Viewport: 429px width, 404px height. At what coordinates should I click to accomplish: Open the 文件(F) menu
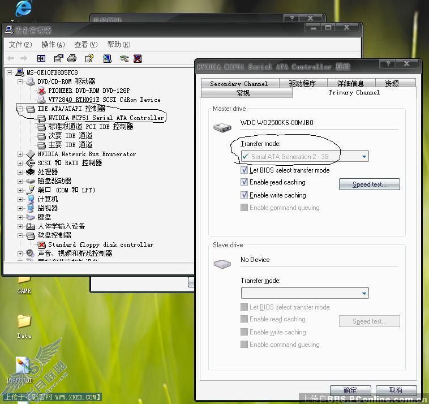[x=20, y=45]
